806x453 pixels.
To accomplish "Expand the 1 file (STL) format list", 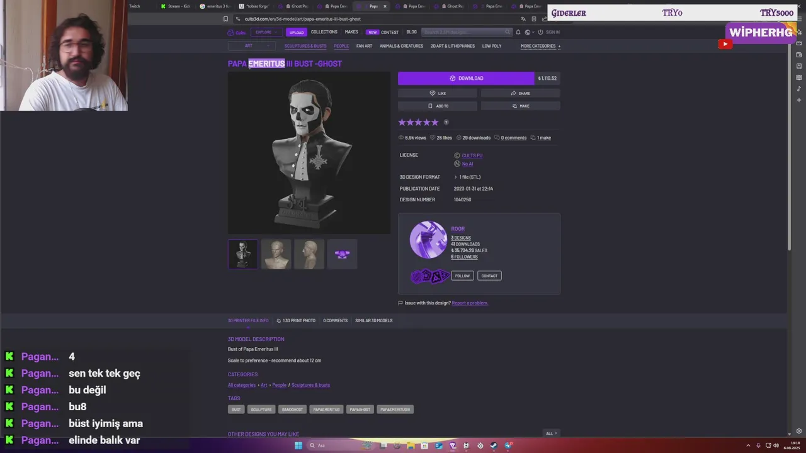I will (467, 177).
